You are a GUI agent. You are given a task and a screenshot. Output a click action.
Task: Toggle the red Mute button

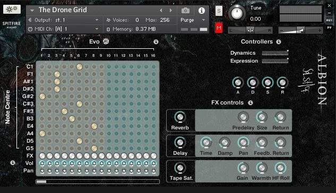click(x=219, y=28)
